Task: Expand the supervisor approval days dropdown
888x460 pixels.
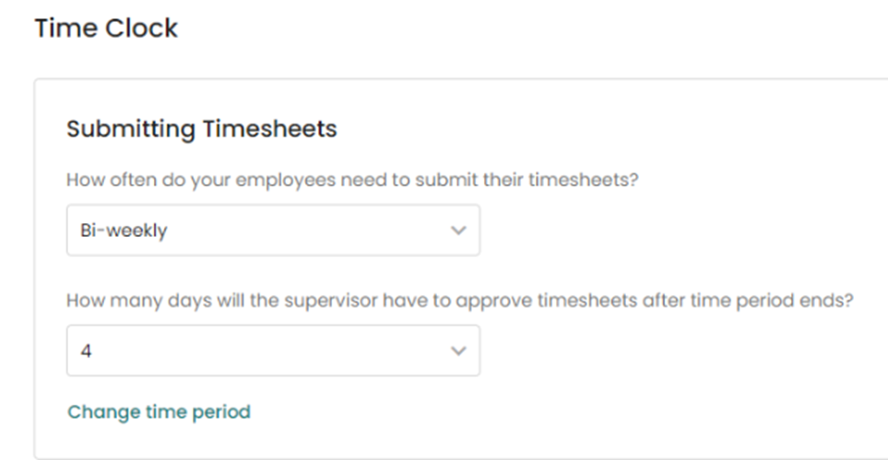Action: (x=273, y=350)
